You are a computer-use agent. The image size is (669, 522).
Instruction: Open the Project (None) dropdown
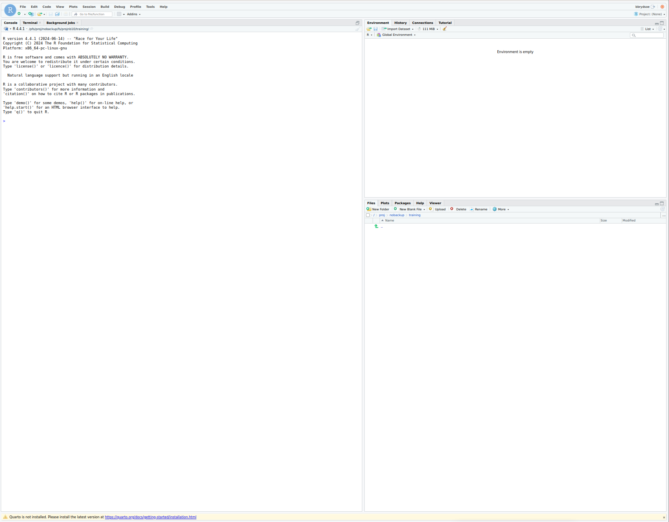[x=650, y=14]
